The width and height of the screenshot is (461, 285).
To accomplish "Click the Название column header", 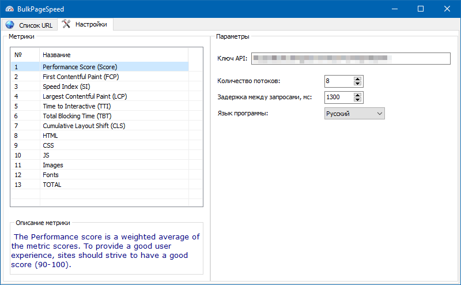I will 114,55.
